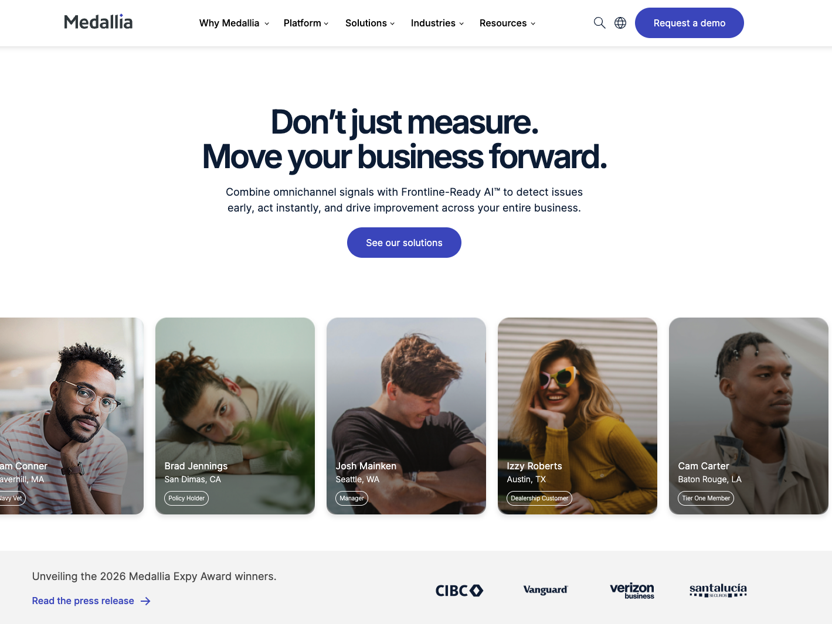Click the Dealership Customer tag
This screenshot has width=832, height=624.
click(539, 499)
